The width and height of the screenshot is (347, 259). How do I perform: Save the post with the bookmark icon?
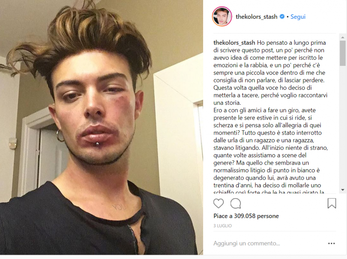coord(332,203)
